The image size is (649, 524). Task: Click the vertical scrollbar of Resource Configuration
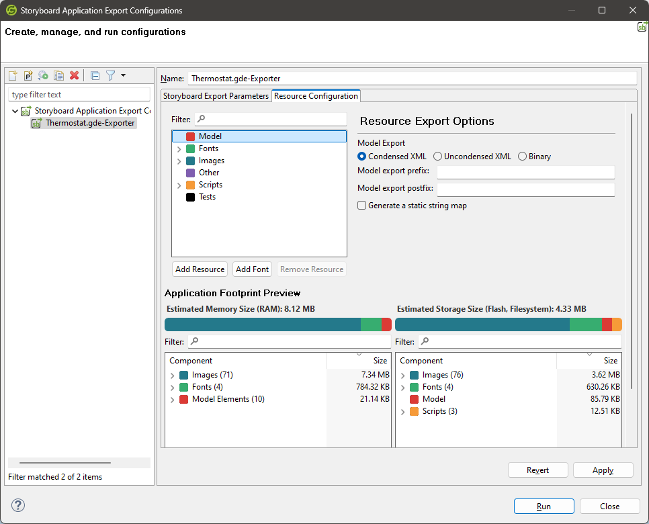(x=632, y=251)
